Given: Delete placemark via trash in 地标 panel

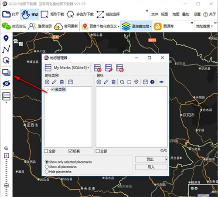Looking at the screenshot, I should point(113,82).
